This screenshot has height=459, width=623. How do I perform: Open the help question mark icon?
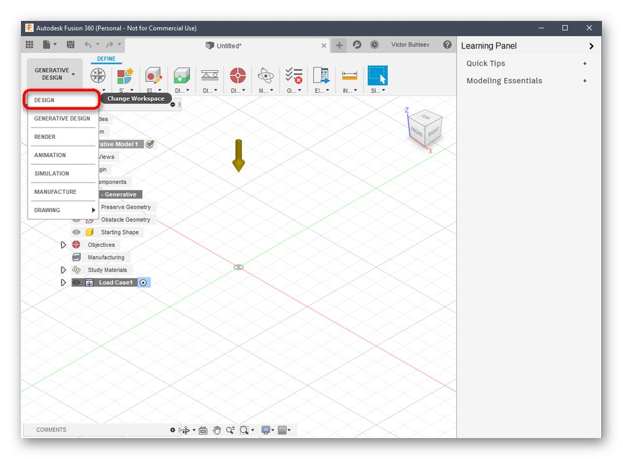click(447, 45)
